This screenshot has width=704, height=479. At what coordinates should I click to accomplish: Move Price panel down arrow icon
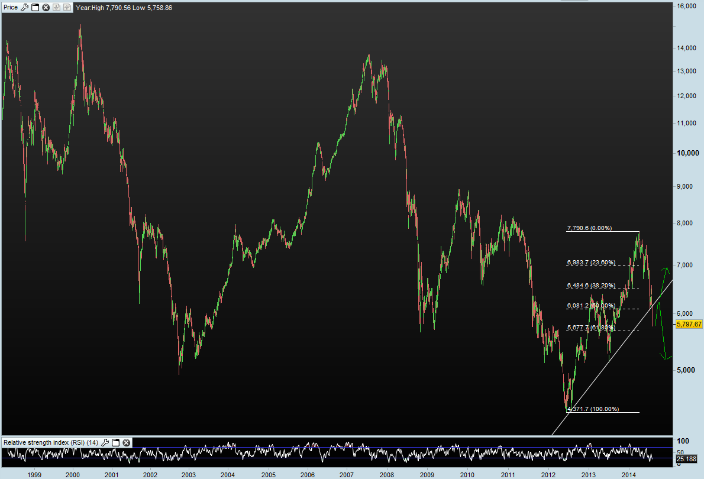pyautogui.click(x=56, y=8)
